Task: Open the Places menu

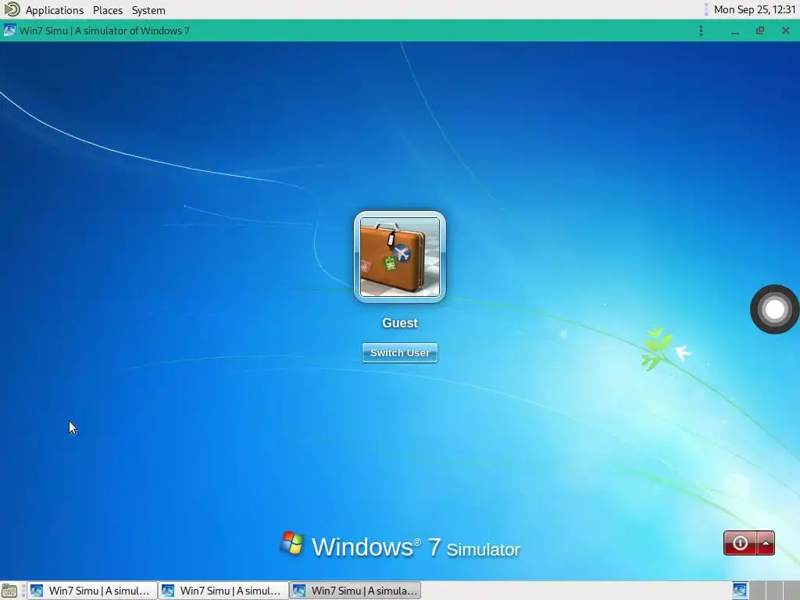Action: click(x=108, y=10)
